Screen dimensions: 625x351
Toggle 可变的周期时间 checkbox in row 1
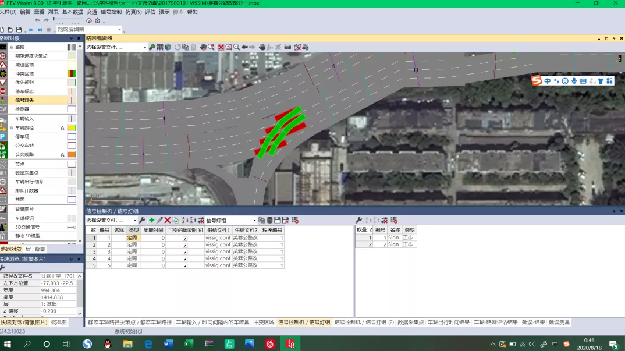click(x=185, y=238)
